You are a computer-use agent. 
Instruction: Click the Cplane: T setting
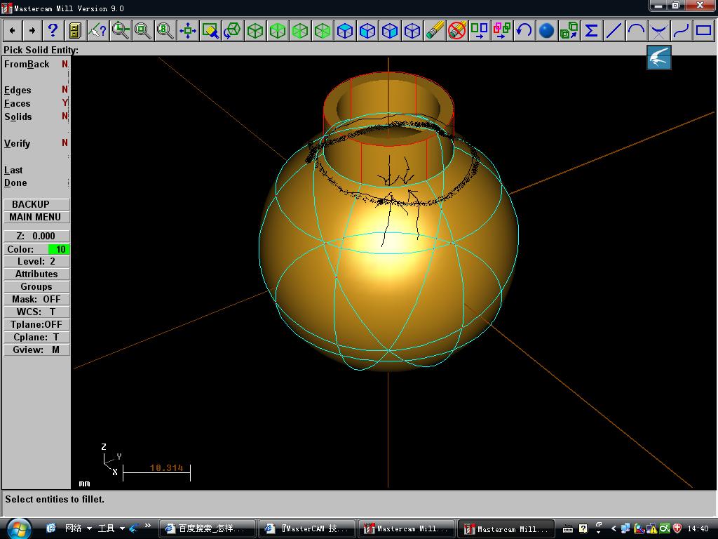(x=36, y=337)
